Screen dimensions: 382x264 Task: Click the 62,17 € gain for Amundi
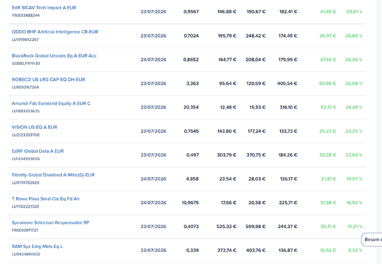tap(328, 107)
